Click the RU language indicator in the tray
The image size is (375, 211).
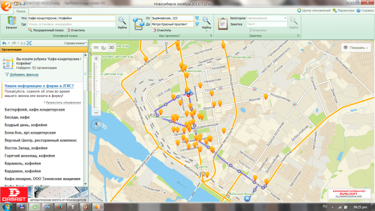coord(325,206)
